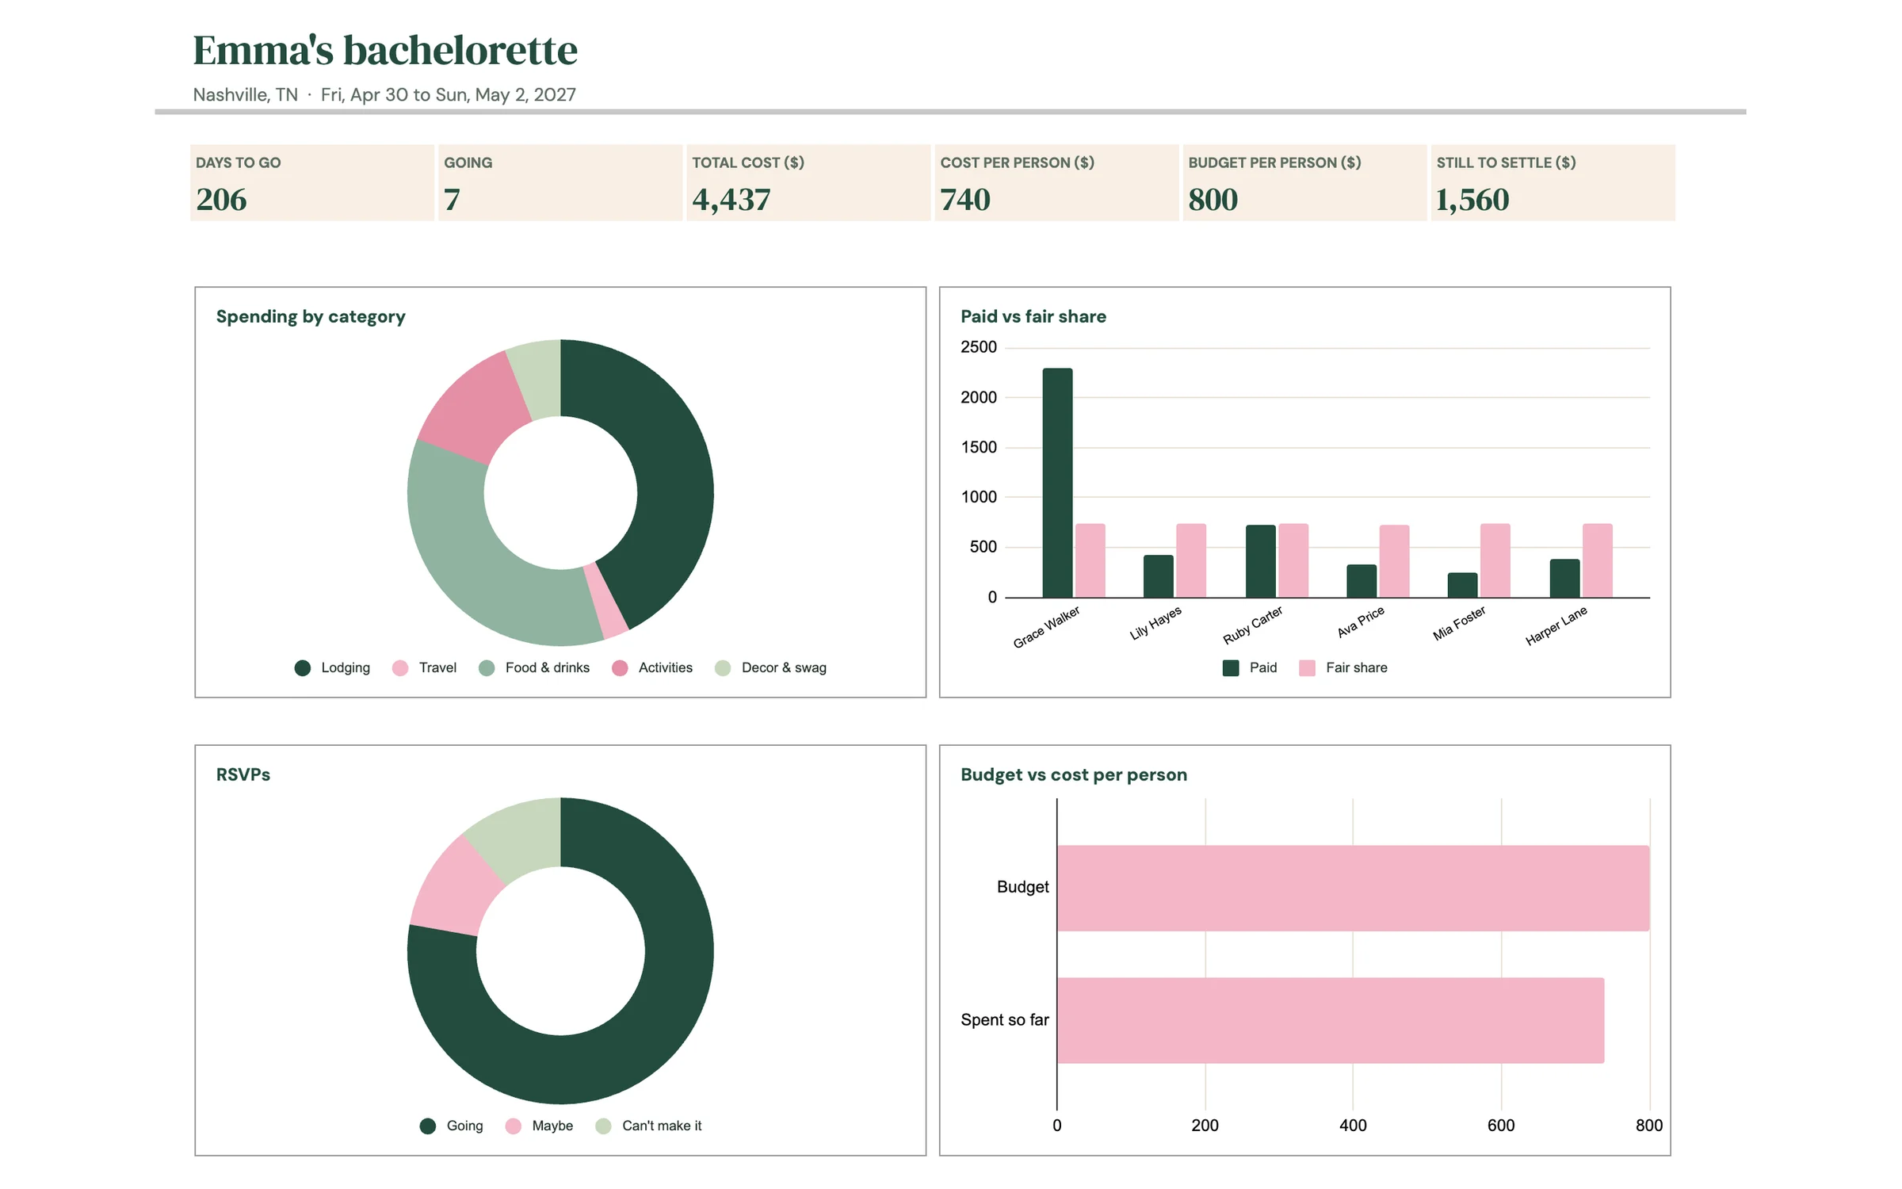1902x1189 pixels.
Task: Click the Mia Foster axis label
Action: [1460, 623]
